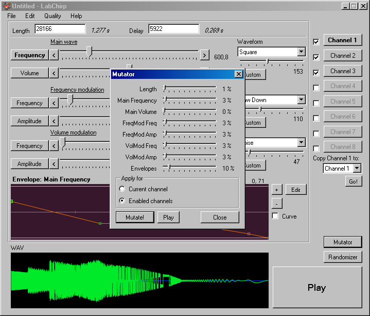370x316 pixels.
Task: Enable the Channel 4 checkbox
Action: tap(316, 88)
